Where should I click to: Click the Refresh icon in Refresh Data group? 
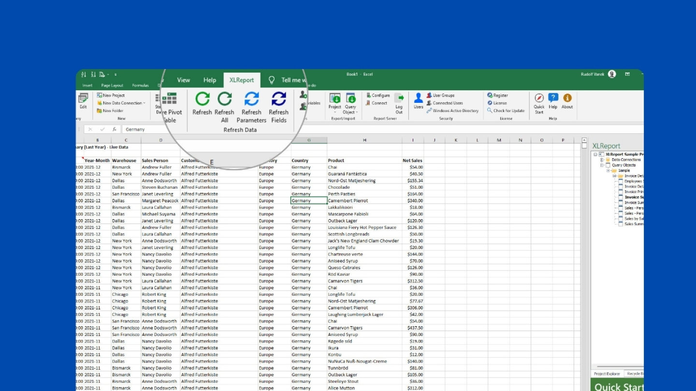point(202,99)
